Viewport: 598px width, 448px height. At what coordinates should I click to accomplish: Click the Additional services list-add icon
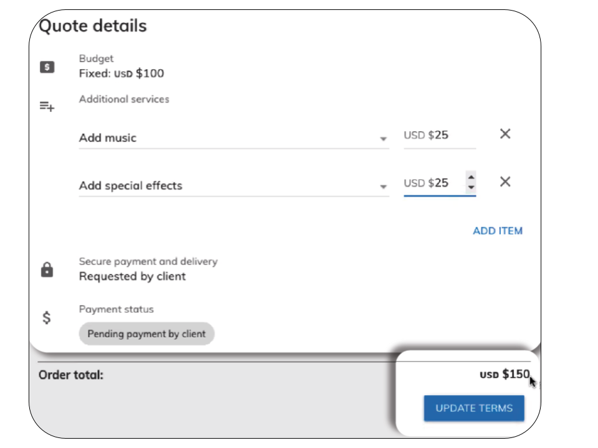point(47,107)
